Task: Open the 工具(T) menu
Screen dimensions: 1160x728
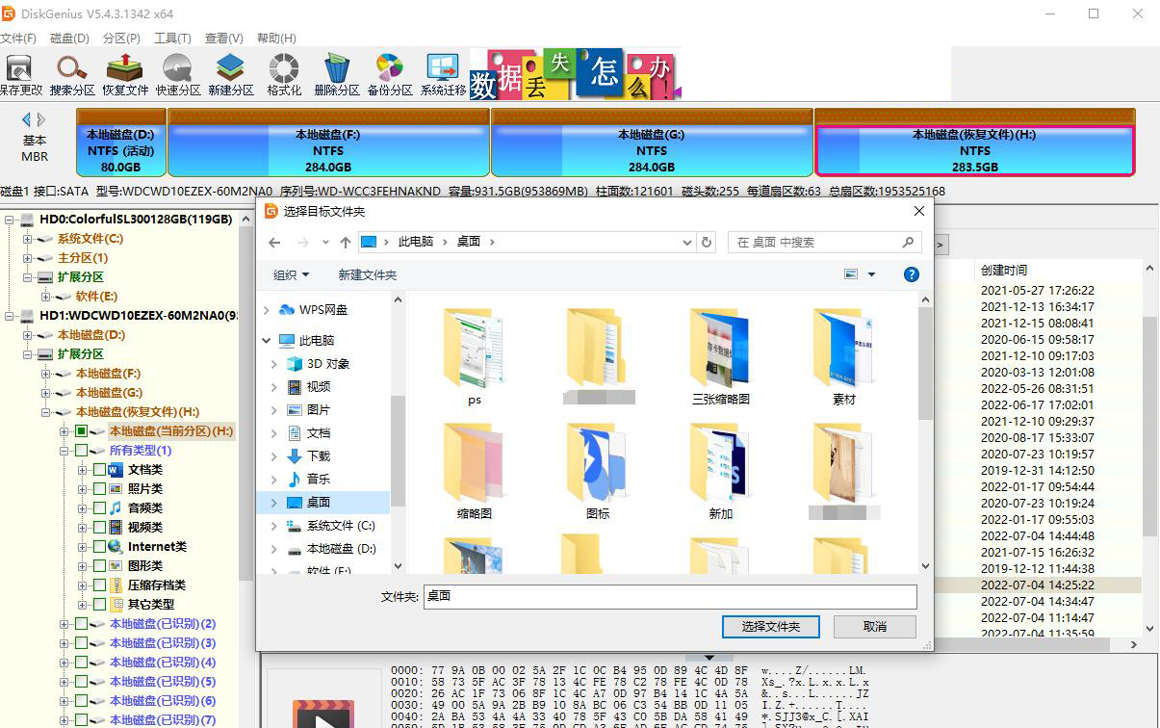Action: pyautogui.click(x=172, y=39)
